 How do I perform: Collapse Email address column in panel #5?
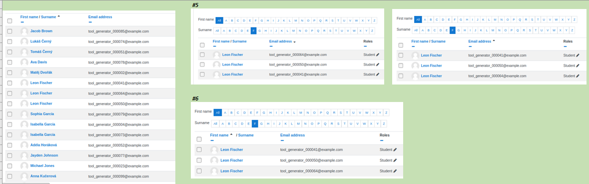pos(271,46)
